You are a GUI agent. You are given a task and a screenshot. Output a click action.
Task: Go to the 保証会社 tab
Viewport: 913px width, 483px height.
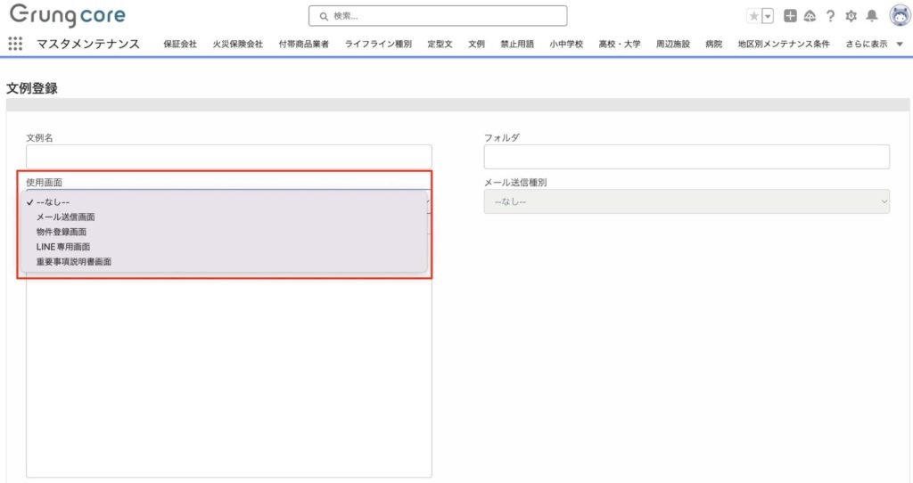pyautogui.click(x=180, y=44)
